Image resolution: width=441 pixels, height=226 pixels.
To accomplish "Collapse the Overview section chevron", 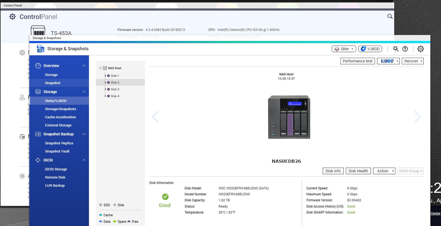I will [x=84, y=66].
